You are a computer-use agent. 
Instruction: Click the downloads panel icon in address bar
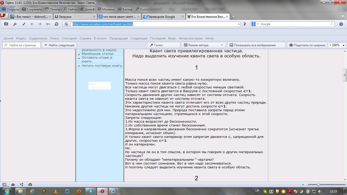(6, 24)
